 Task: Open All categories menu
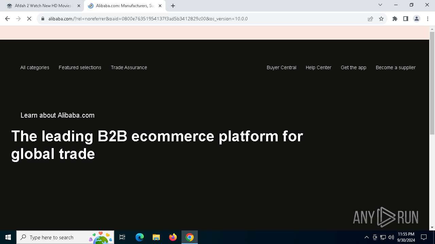[35, 67]
